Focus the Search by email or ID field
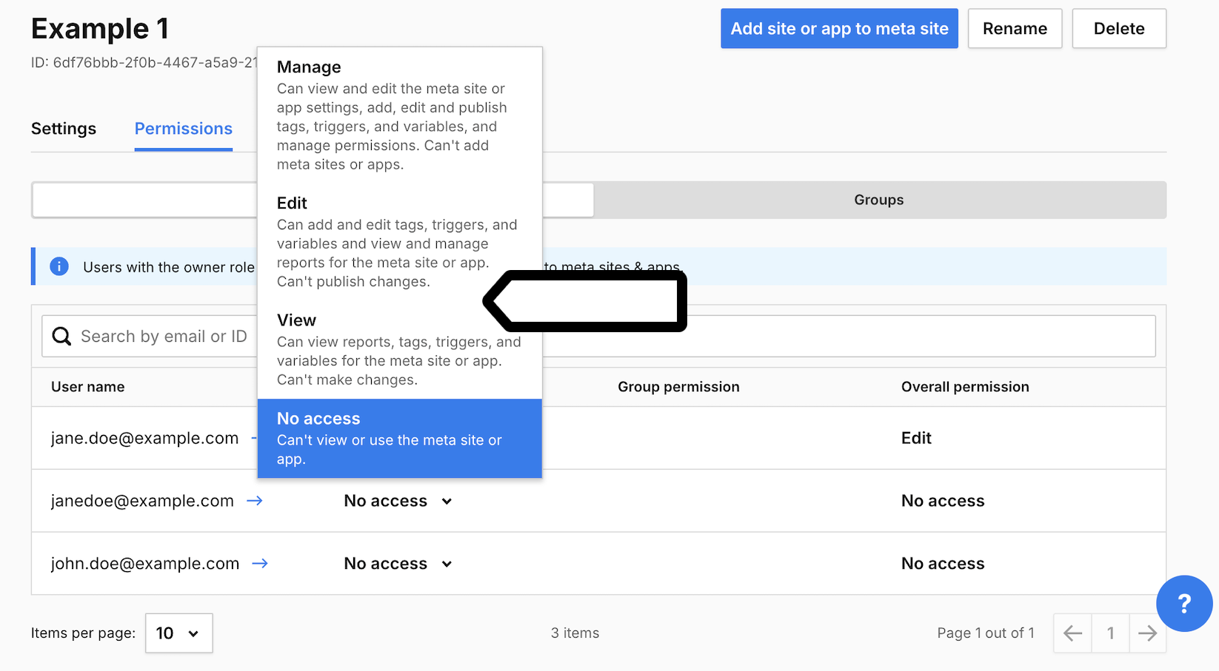This screenshot has width=1219, height=671. [x=598, y=337]
